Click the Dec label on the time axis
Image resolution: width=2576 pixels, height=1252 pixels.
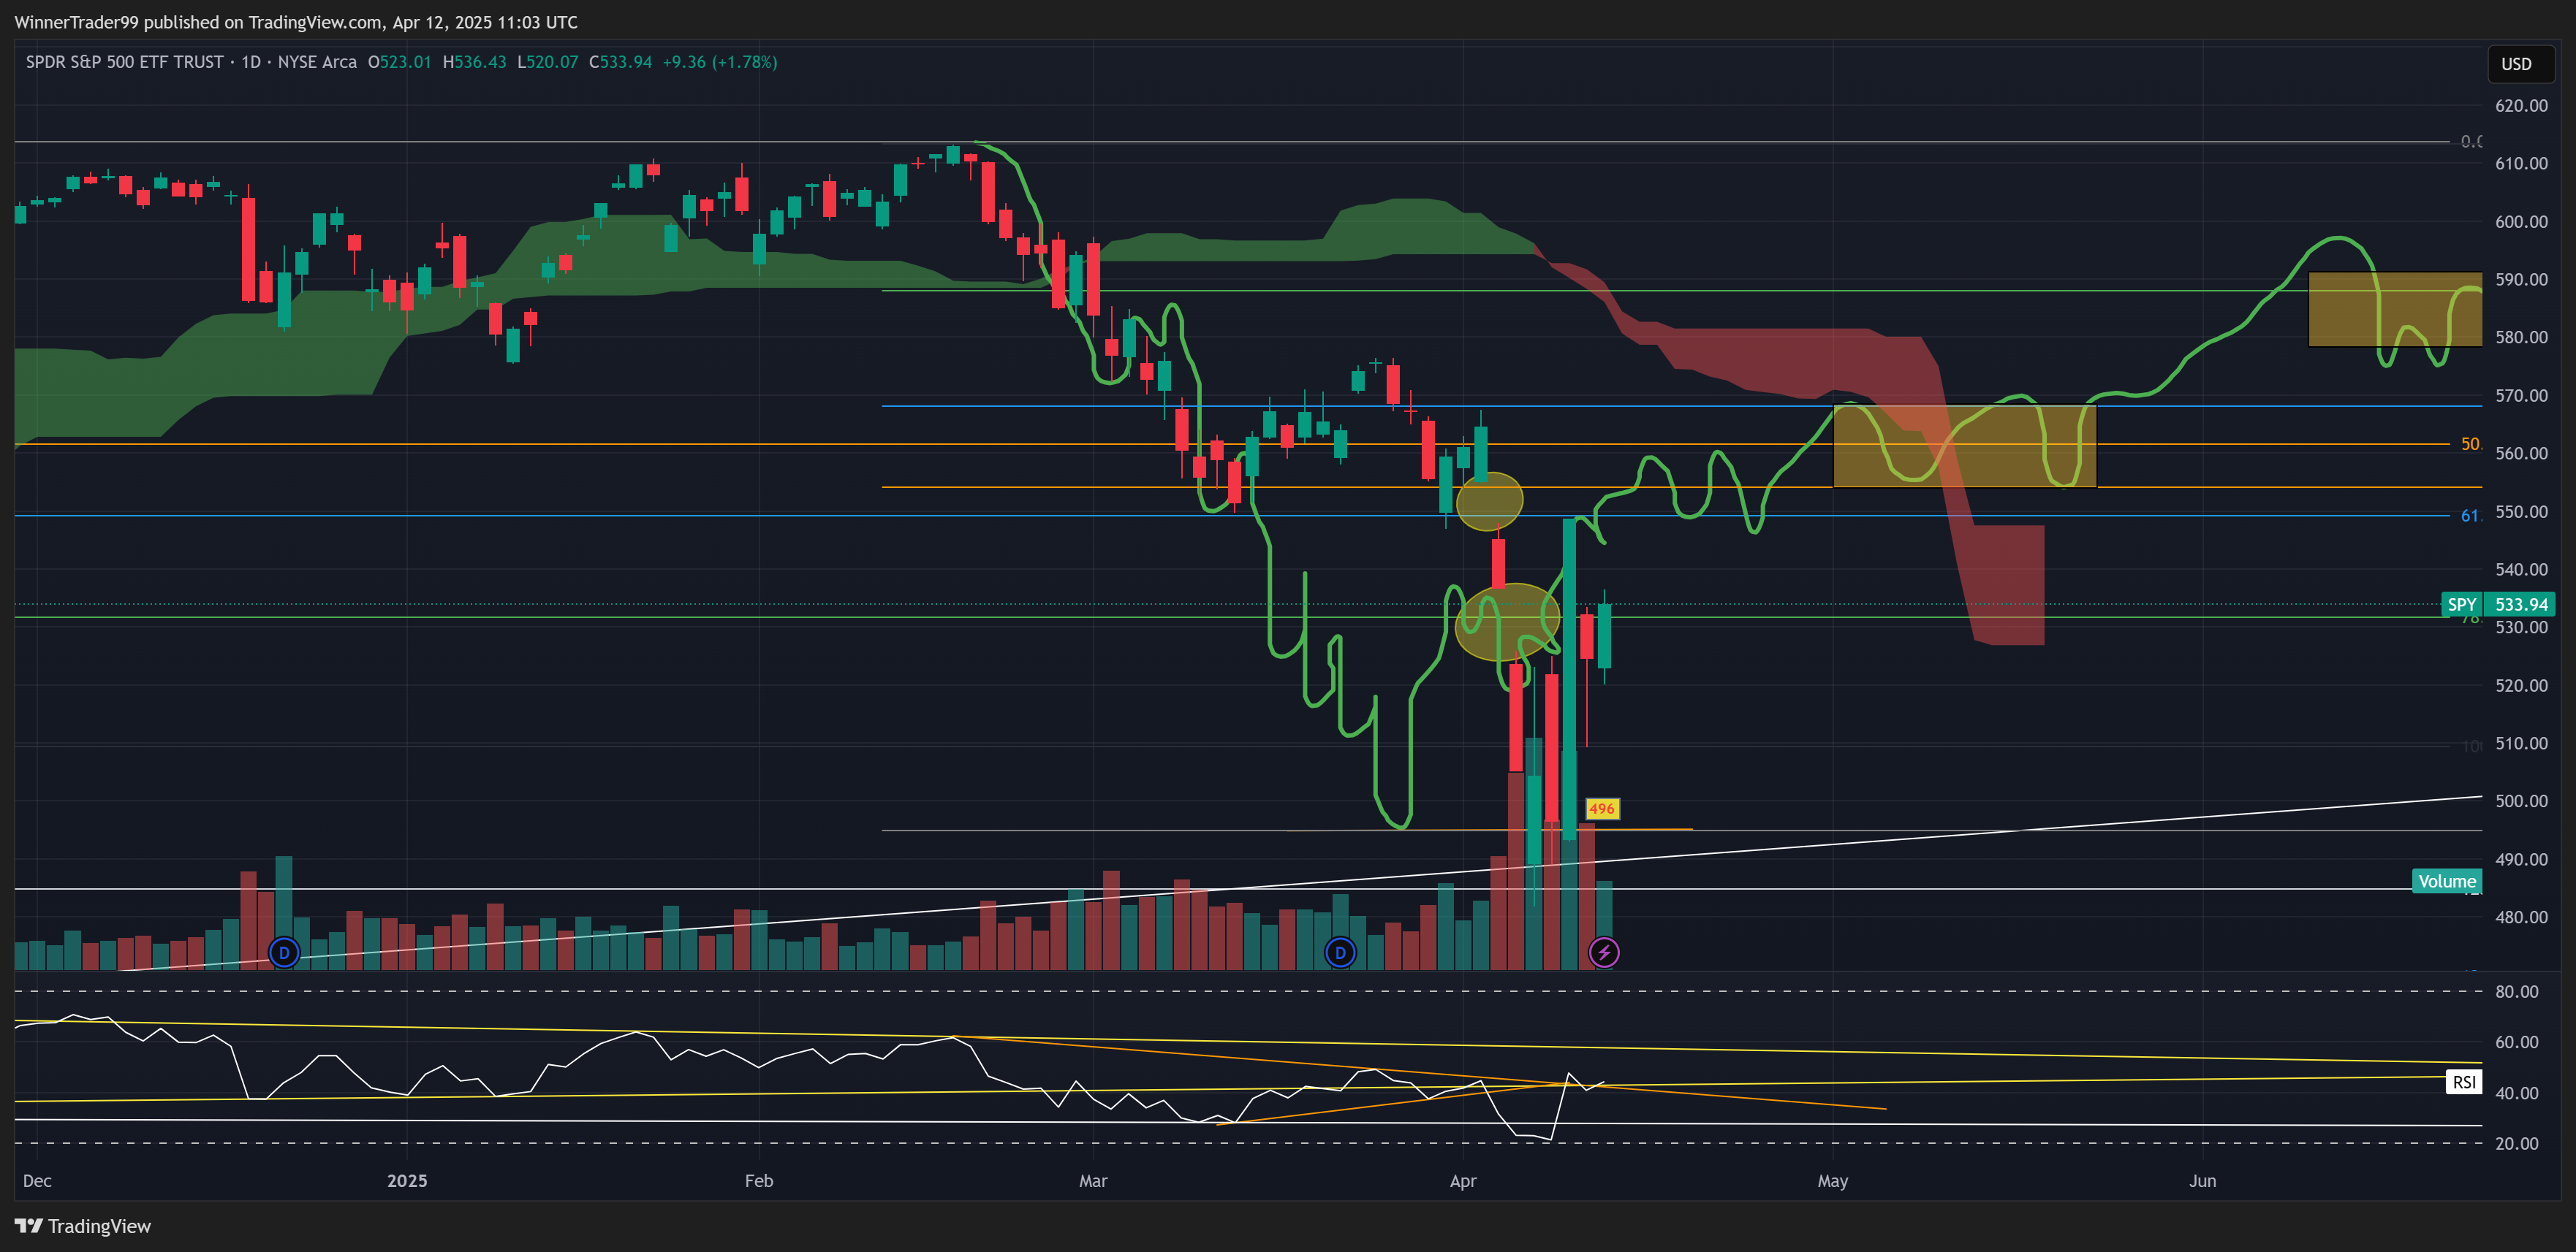tap(37, 1181)
